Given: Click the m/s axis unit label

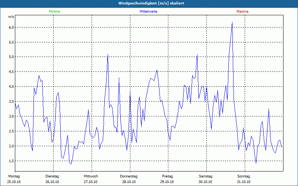Looking at the screenshot, I should pos(11,17).
